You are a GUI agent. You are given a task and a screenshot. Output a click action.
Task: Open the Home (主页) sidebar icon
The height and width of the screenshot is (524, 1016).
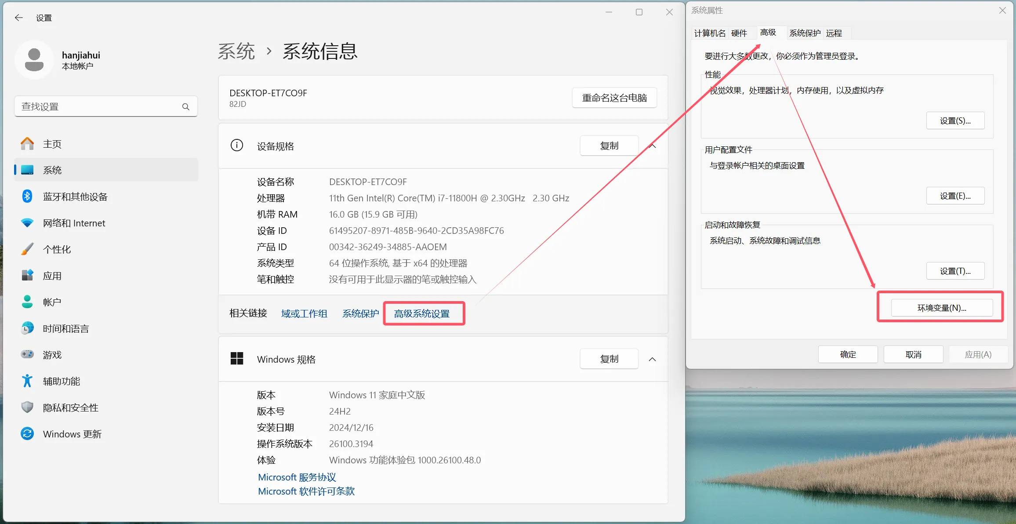pos(27,144)
